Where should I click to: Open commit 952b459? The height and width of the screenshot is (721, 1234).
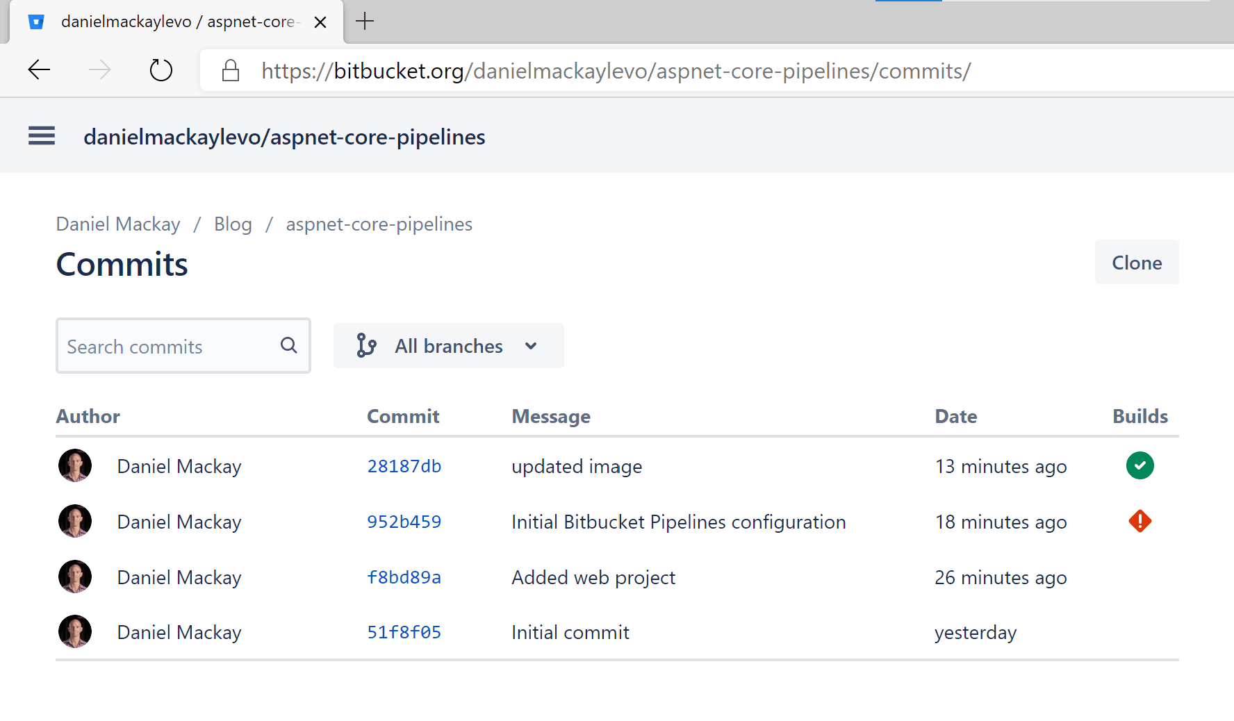pos(404,522)
